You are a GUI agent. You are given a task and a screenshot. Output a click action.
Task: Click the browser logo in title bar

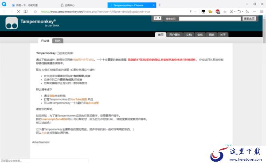pyautogui.click(x=4, y=4)
